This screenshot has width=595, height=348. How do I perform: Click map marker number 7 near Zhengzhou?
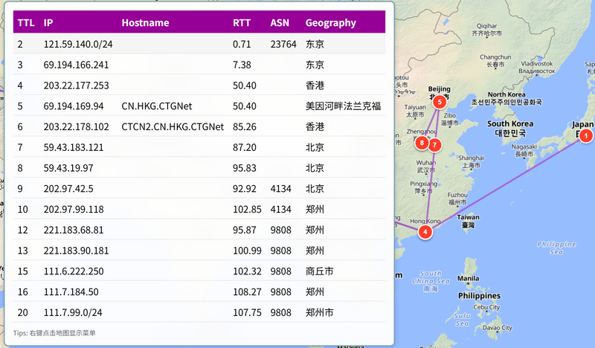(434, 144)
